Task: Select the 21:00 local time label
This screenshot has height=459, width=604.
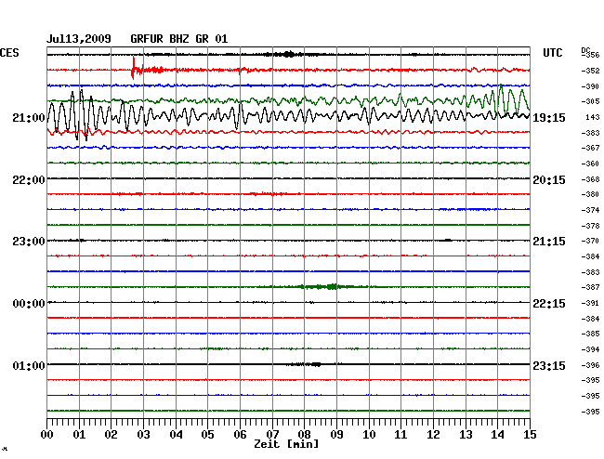Action: pos(29,118)
